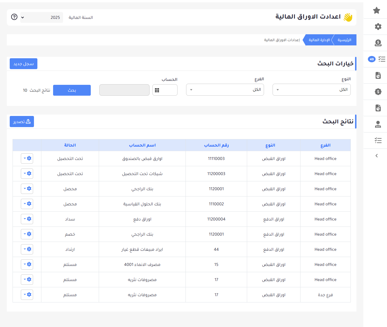
Task: Collapse the sidebar with the chevron arrow
Action: click(x=377, y=156)
